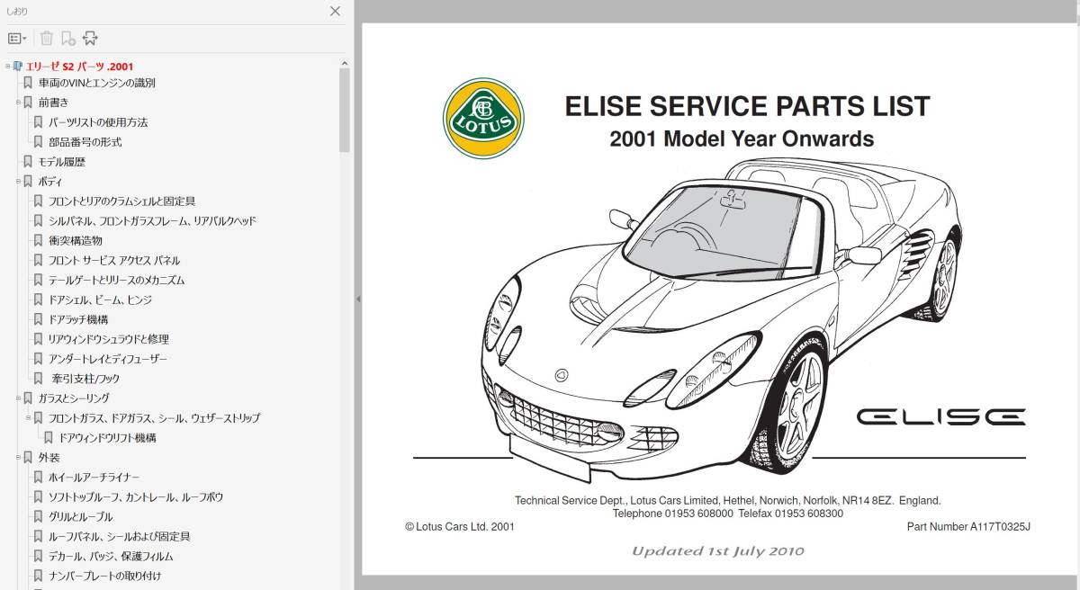This screenshot has width=1080, height=590.
Task: Click bookmark icon beside フロントとリアのクラムシェルと固定具
Action: [x=38, y=201]
